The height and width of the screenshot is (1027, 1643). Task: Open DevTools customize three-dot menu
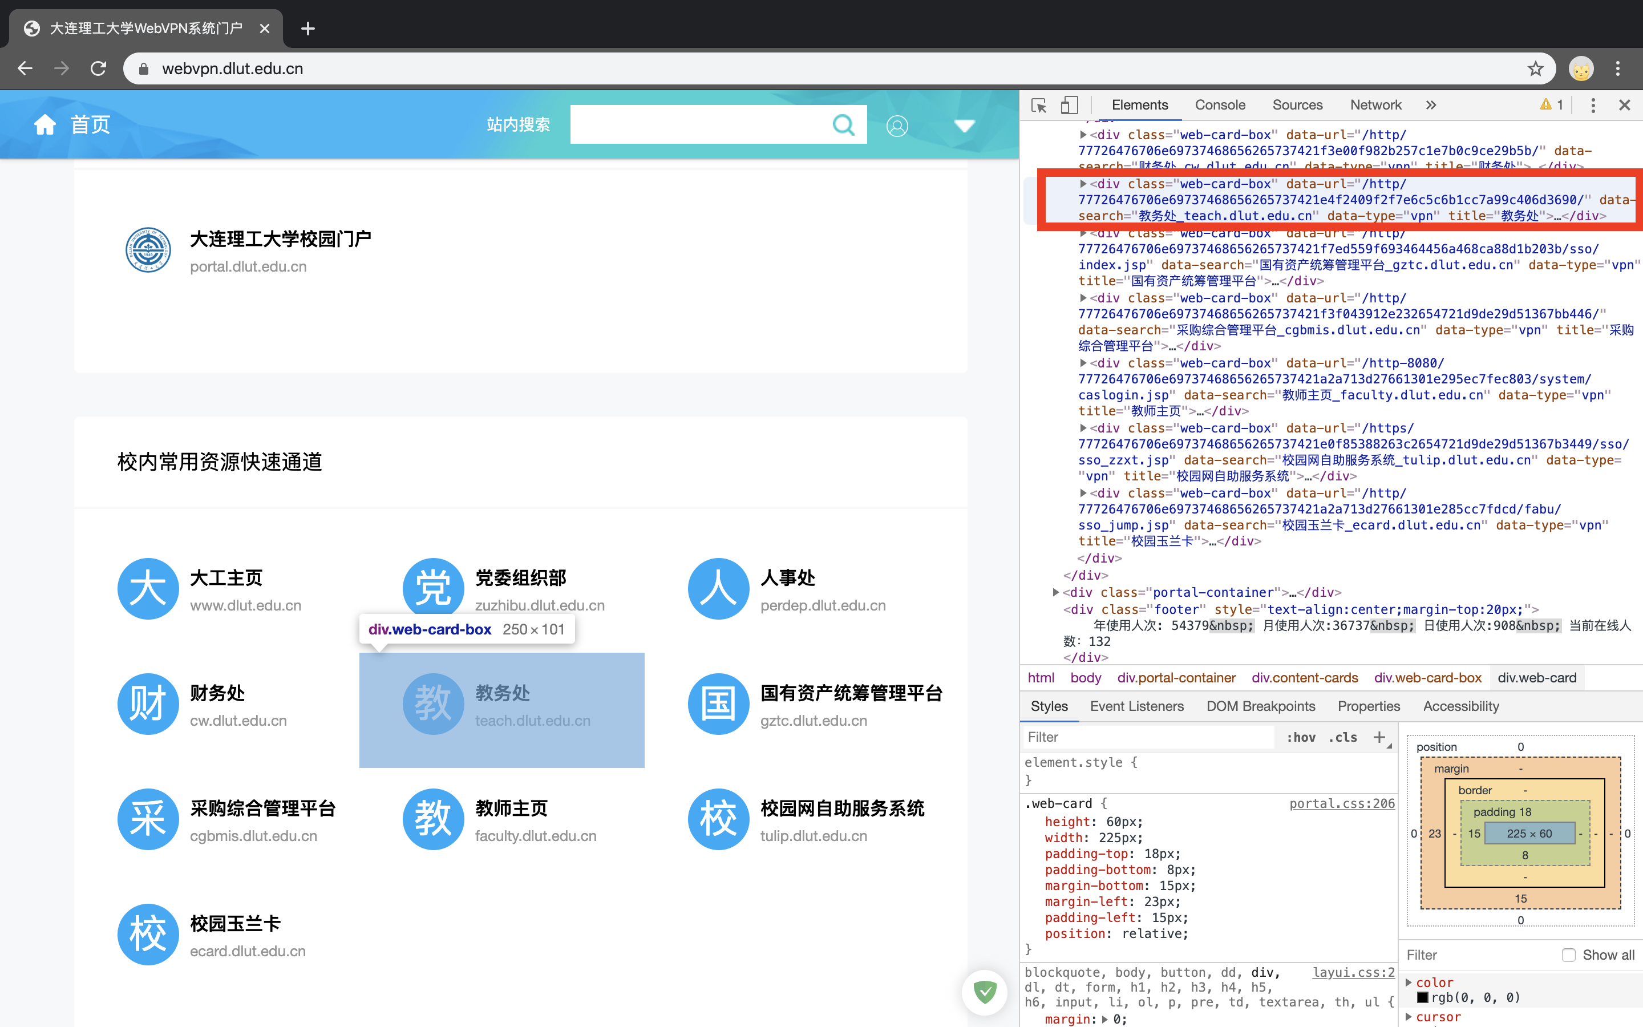point(1593,106)
